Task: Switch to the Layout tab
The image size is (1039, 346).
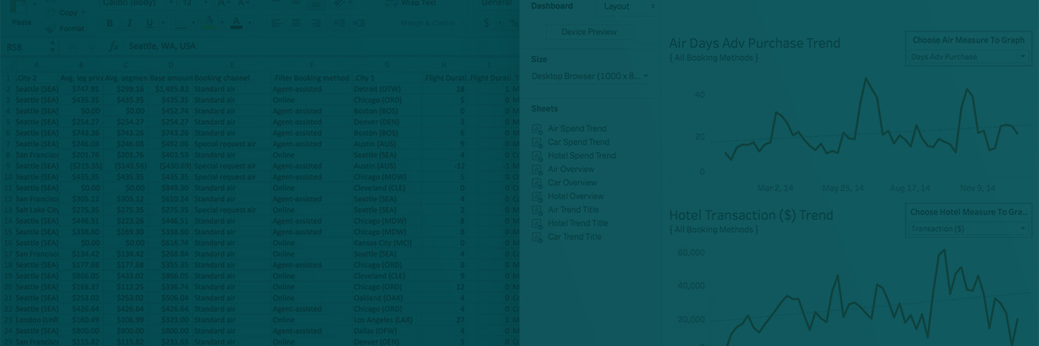Action: 616,6
